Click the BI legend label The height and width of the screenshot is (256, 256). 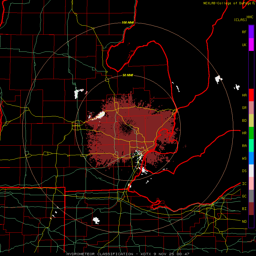click(x=244, y=209)
